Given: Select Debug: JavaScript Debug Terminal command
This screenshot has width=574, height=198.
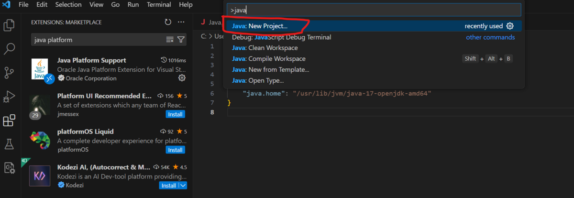Looking at the screenshot, I should [374, 37].
